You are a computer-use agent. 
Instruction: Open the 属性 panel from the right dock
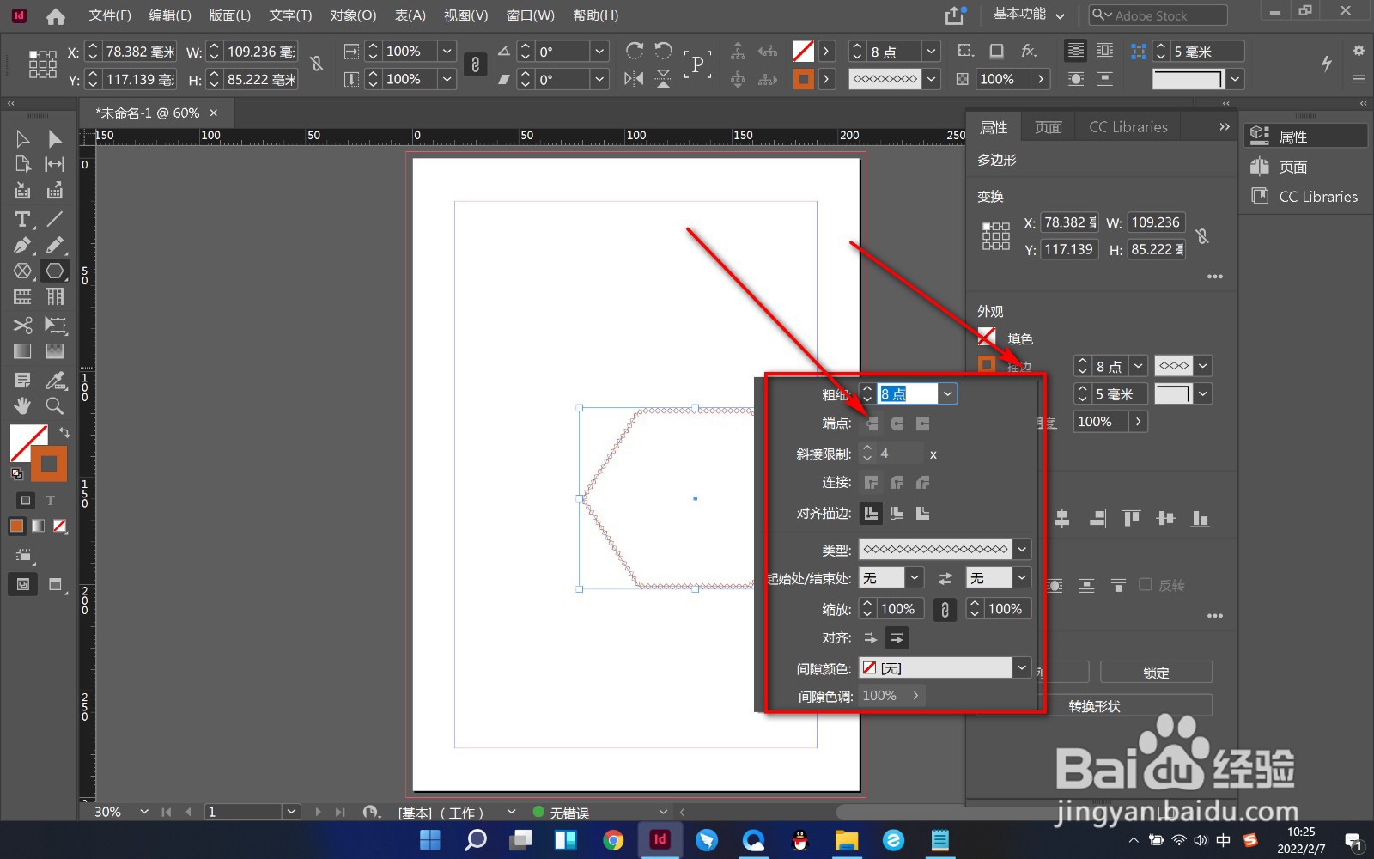tap(1304, 136)
